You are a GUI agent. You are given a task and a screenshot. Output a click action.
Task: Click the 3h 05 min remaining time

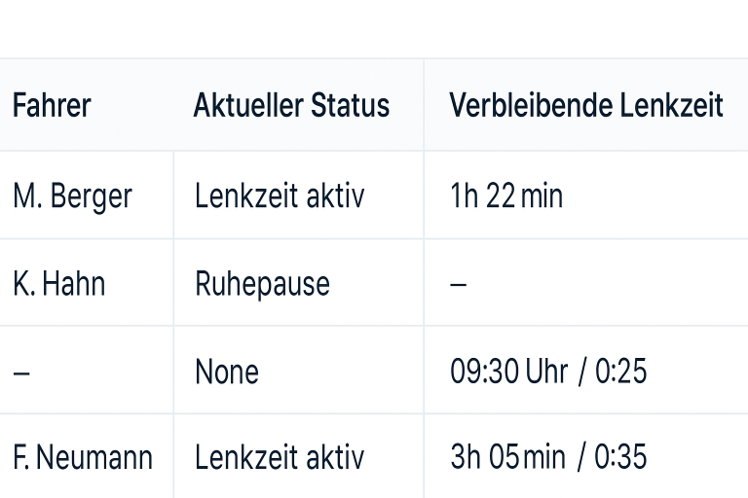tap(508, 456)
